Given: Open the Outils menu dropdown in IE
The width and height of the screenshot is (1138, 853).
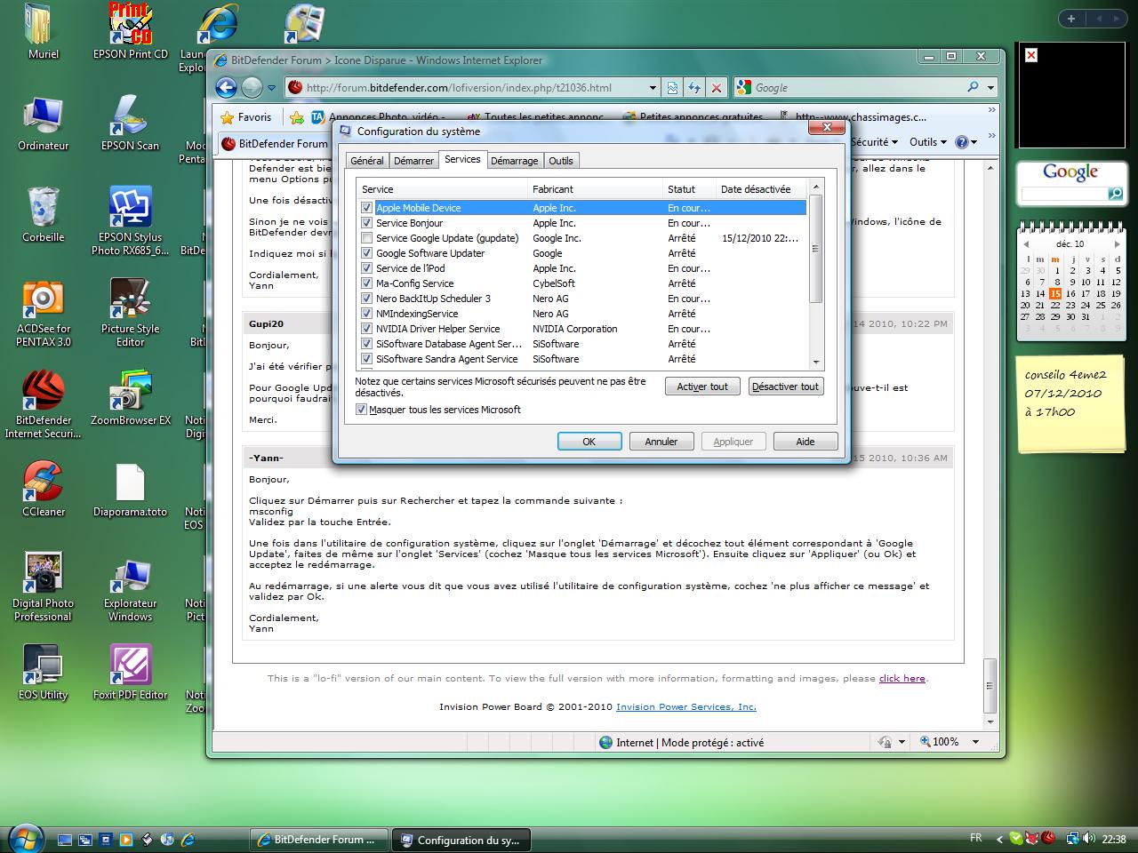Looking at the screenshot, I should point(928,142).
